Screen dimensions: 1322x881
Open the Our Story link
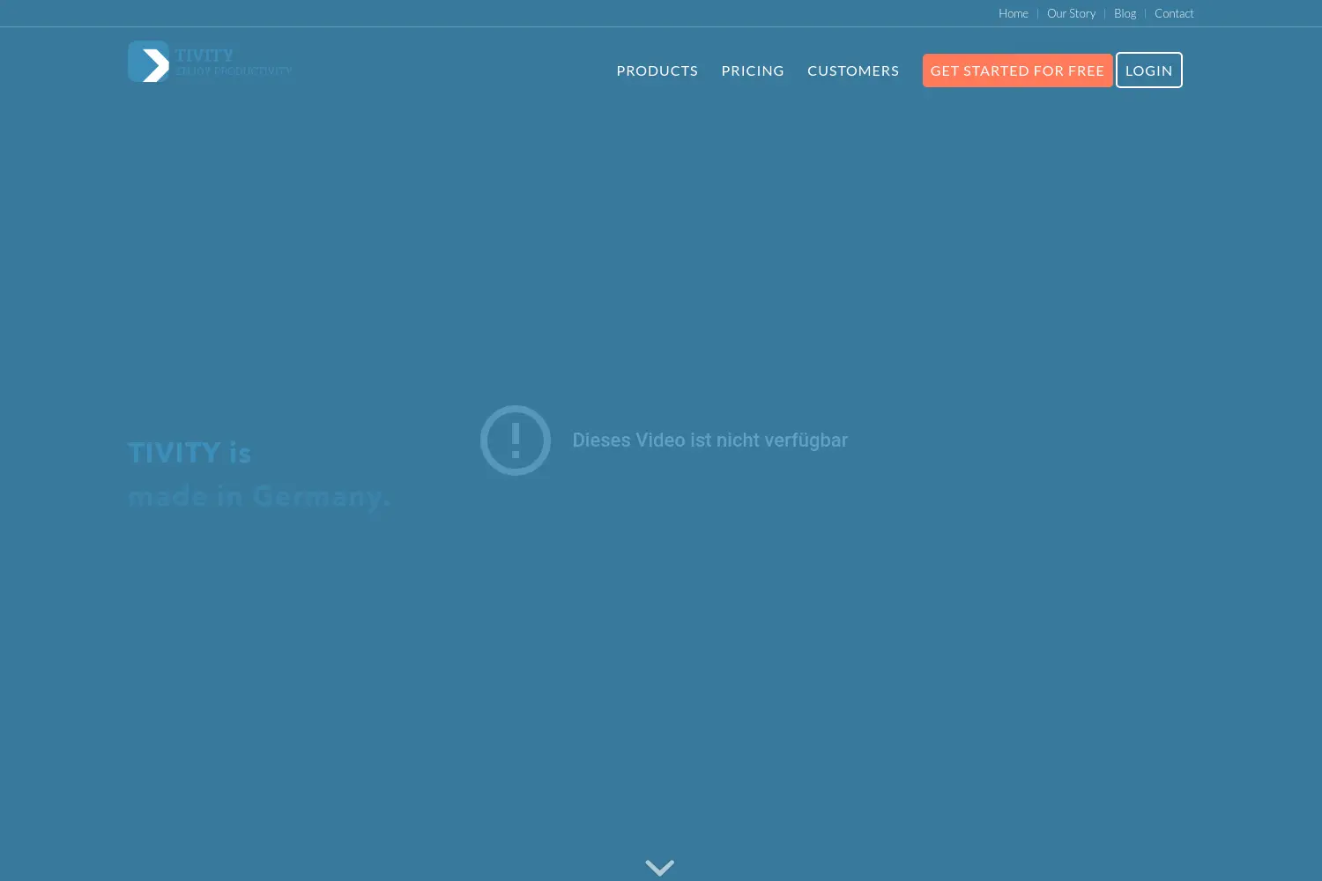click(x=1071, y=13)
